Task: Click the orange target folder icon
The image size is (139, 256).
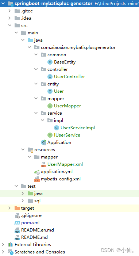Action: pyautogui.click(x=17, y=208)
